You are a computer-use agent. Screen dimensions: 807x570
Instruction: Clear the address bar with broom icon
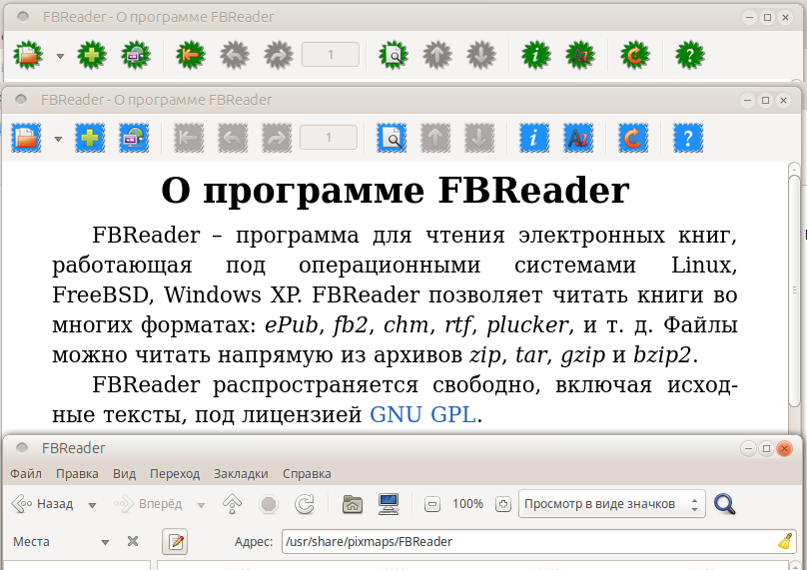(785, 542)
